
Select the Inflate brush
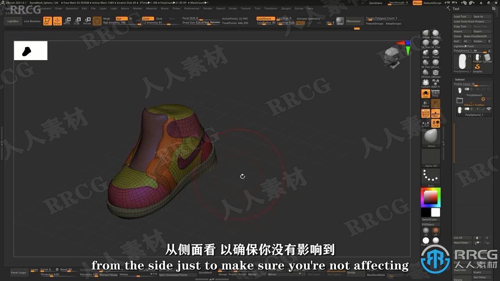tap(426, 54)
